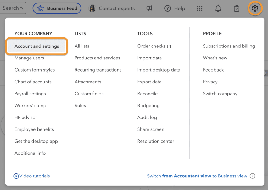Open the tasks clipboard icon
Image resolution: width=268 pixels, height=190 pixels.
point(237,8)
